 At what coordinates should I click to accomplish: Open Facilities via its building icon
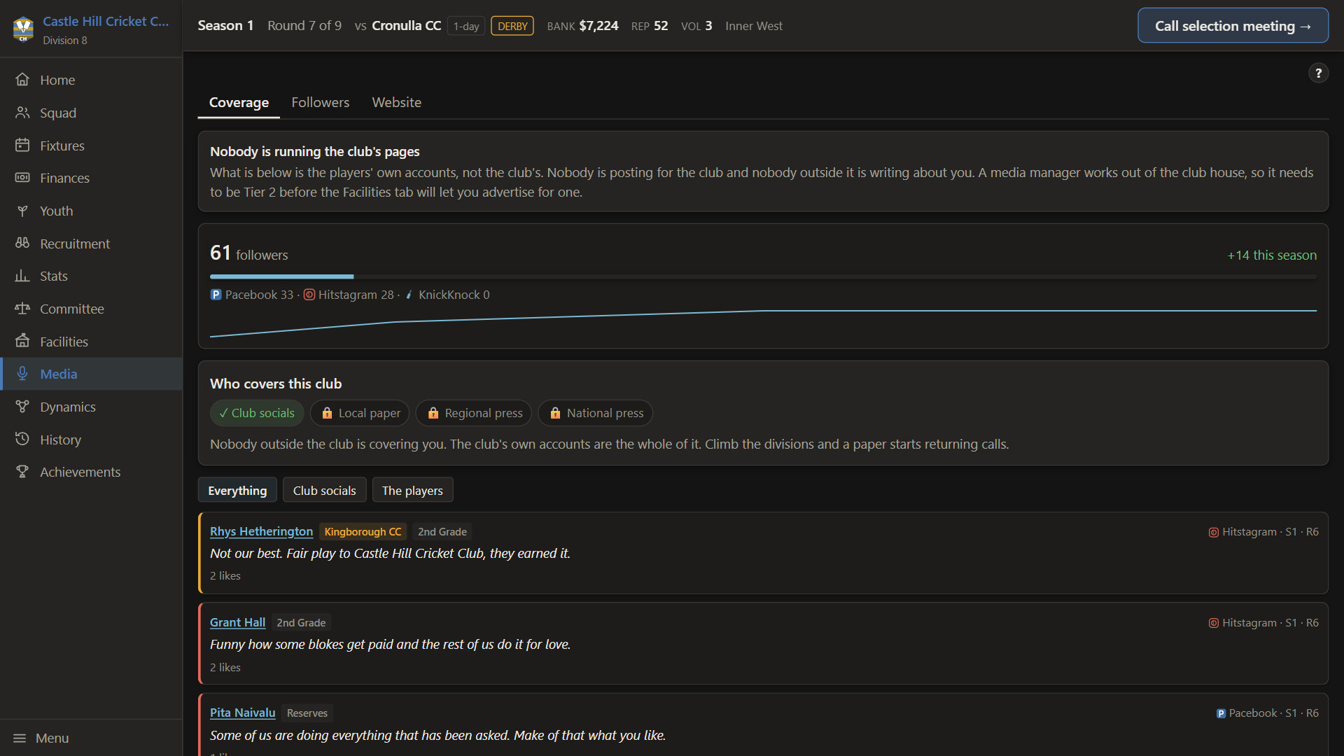(22, 342)
